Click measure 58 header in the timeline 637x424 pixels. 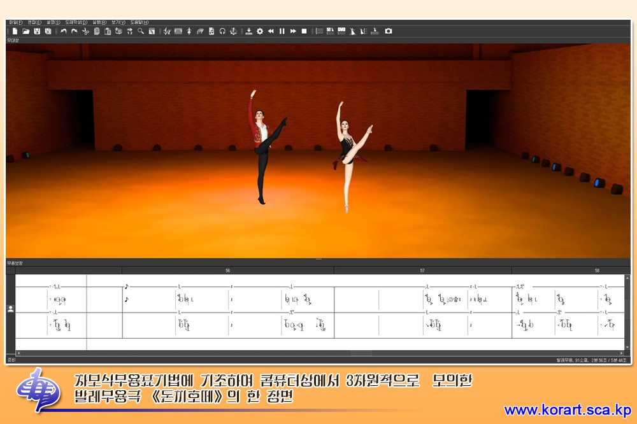click(571, 271)
